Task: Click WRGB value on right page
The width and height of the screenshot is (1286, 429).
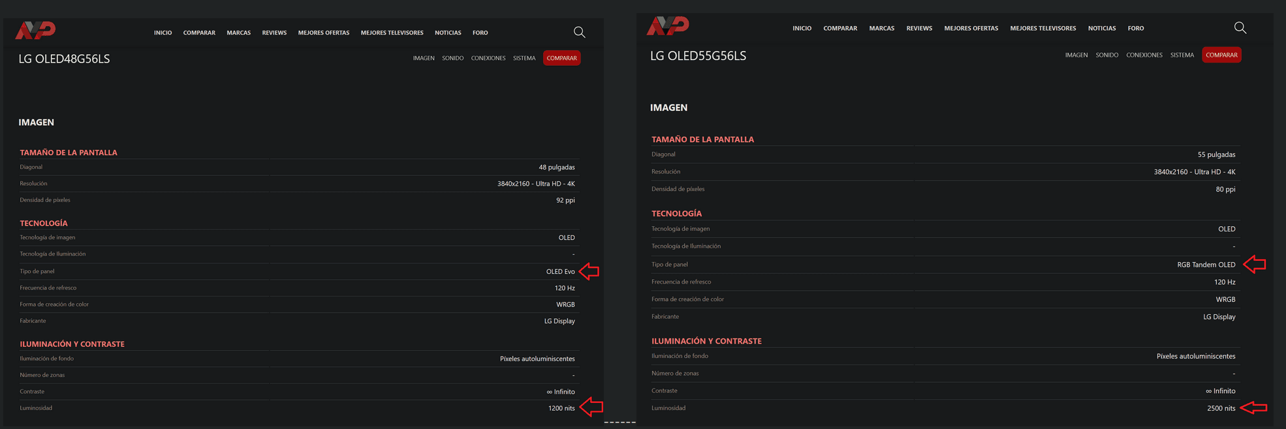Action: pyautogui.click(x=1225, y=299)
